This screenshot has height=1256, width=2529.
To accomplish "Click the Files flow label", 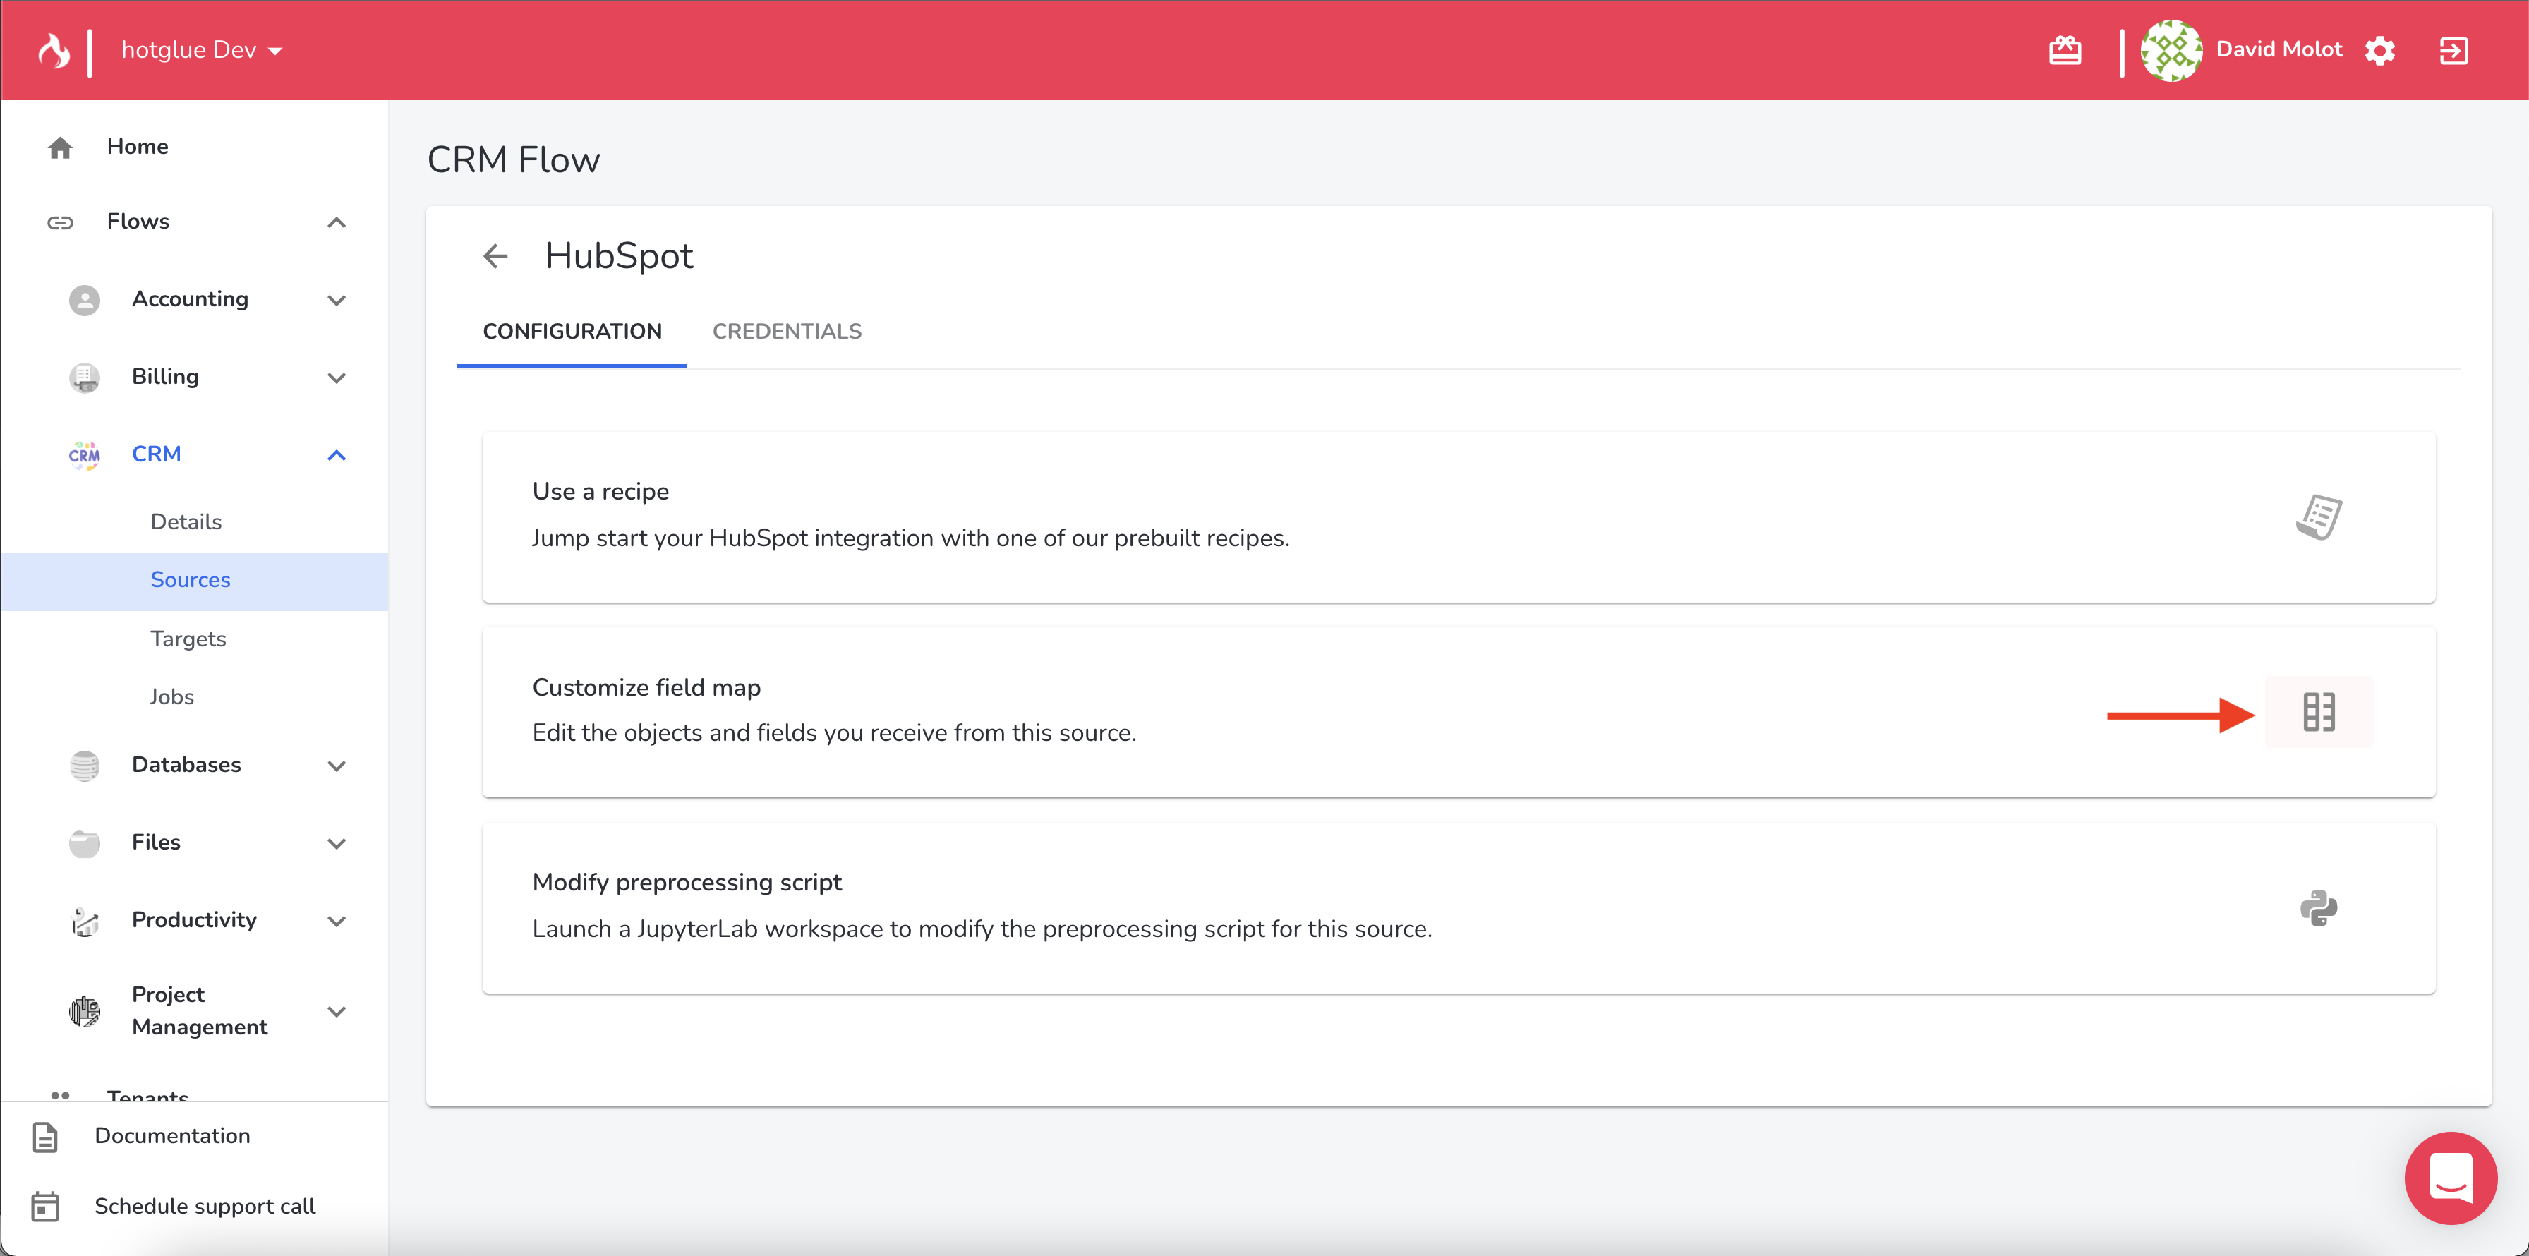I will click(x=156, y=842).
